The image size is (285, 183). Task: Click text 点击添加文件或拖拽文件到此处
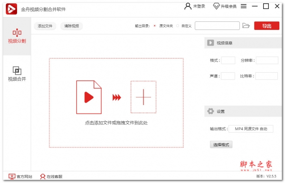(x=116, y=123)
